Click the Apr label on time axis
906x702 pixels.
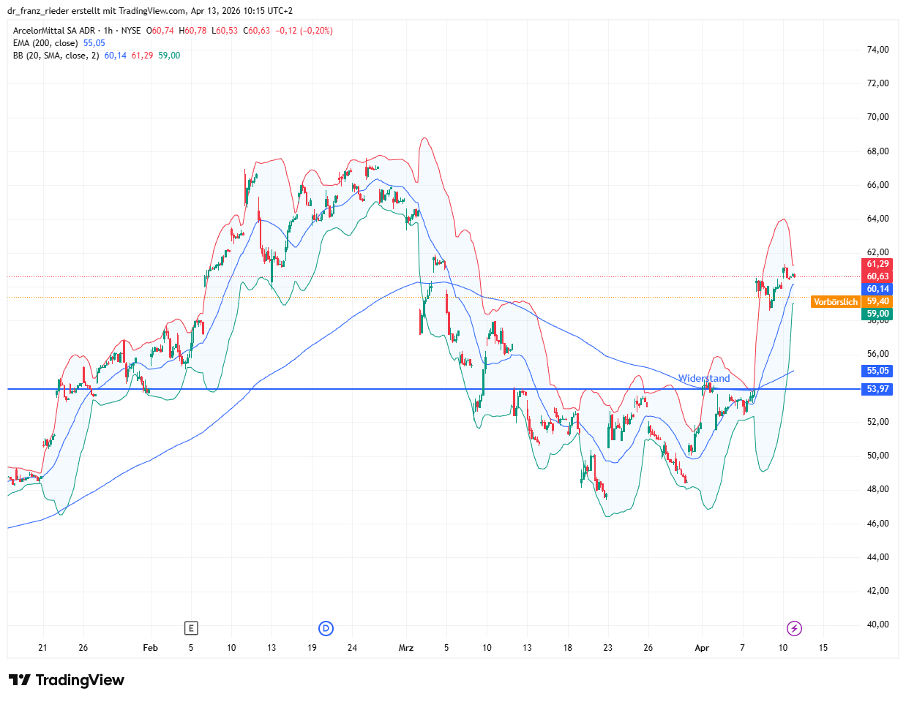pyautogui.click(x=702, y=648)
